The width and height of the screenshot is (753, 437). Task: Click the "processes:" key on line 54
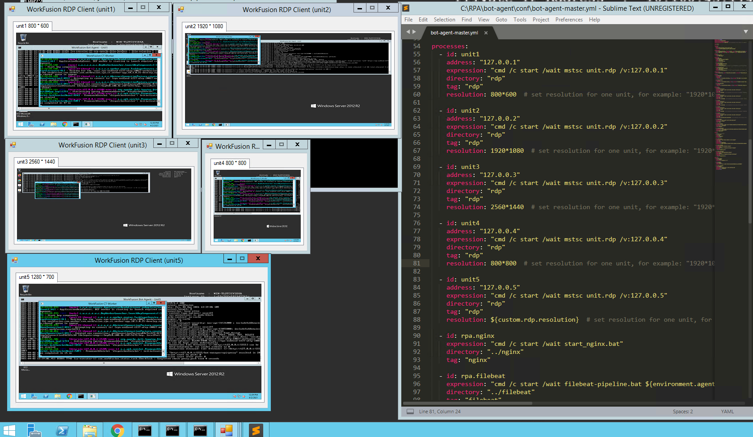[x=450, y=46]
